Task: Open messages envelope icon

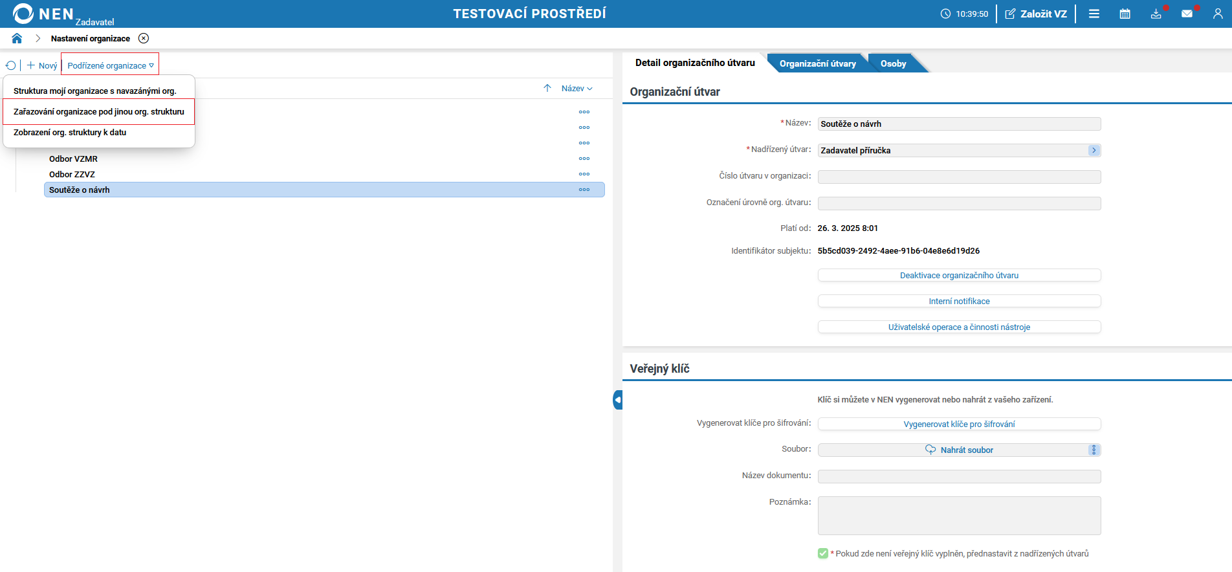Action: click(x=1187, y=14)
